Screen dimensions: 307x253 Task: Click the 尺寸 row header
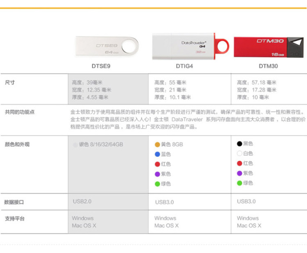pyautogui.click(x=10, y=83)
